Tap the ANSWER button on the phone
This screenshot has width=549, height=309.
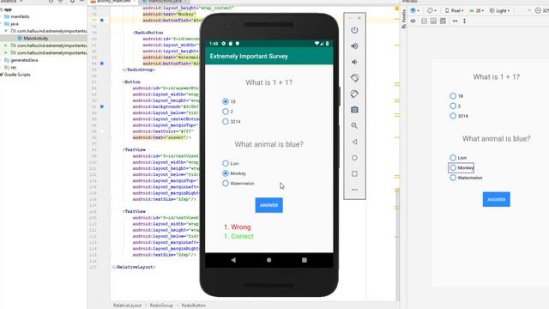pyautogui.click(x=268, y=205)
